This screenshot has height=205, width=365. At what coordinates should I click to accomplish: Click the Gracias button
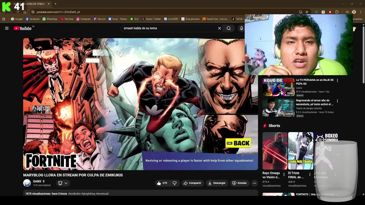point(240,183)
